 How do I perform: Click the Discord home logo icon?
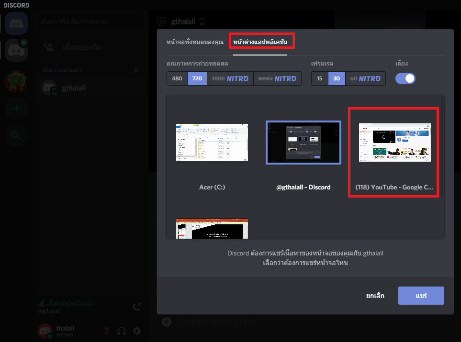point(16,23)
